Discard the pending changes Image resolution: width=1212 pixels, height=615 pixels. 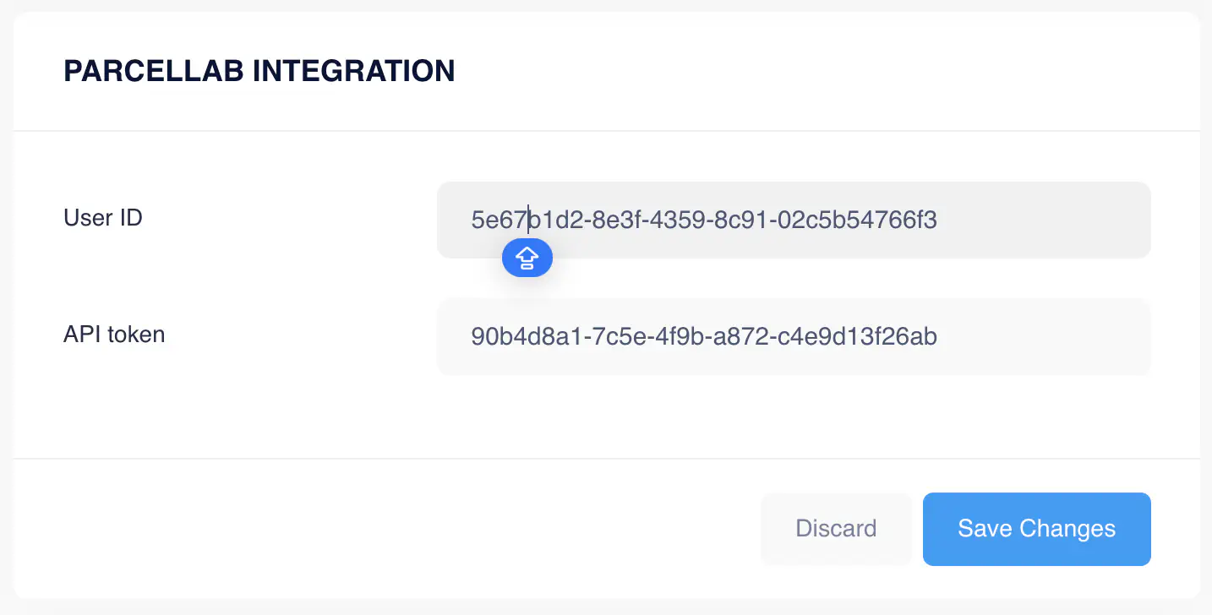(x=835, y=529)
